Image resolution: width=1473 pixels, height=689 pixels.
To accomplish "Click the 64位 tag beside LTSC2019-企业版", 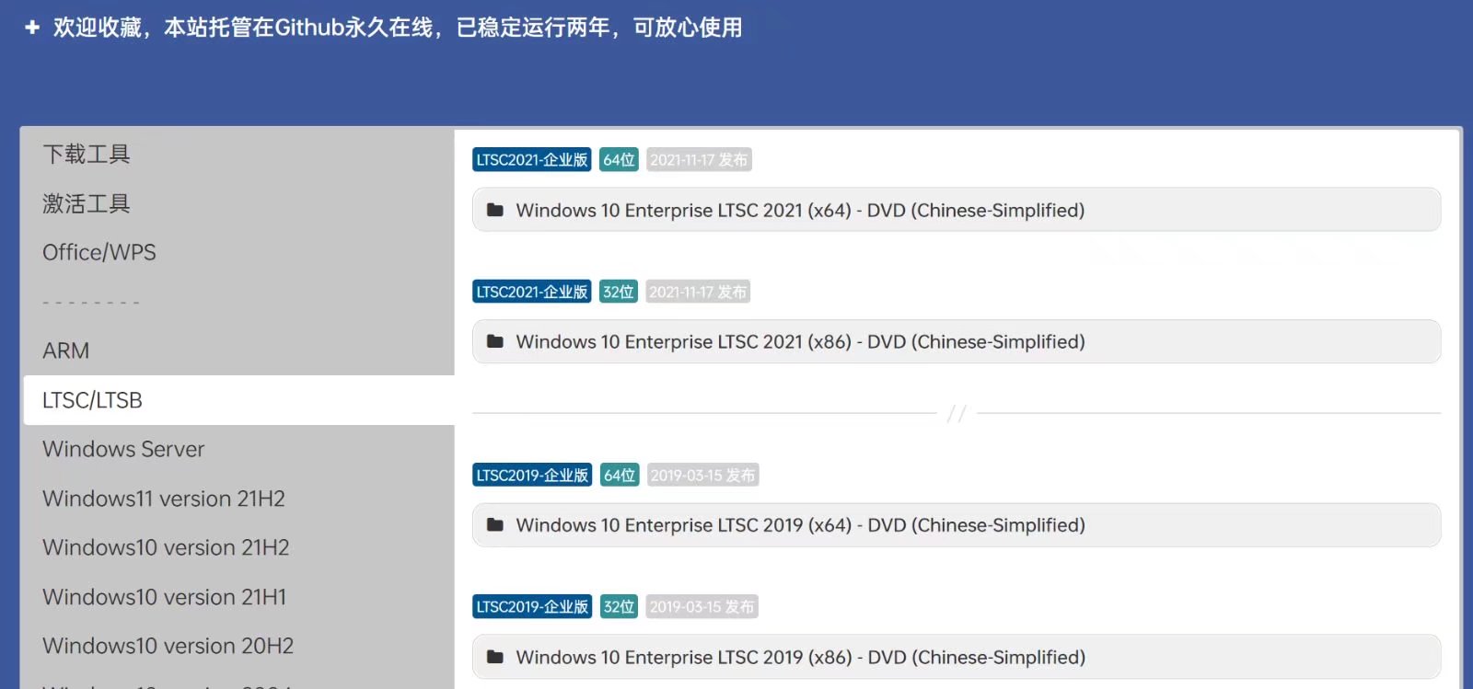I will pos(620,476).
